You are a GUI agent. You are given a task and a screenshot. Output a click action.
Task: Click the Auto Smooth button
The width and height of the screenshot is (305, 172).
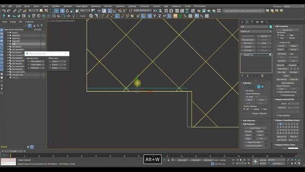(x=282, y=140)
